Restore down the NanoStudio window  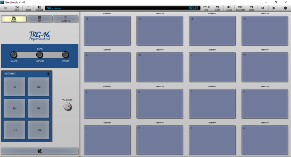pos(276,2)
